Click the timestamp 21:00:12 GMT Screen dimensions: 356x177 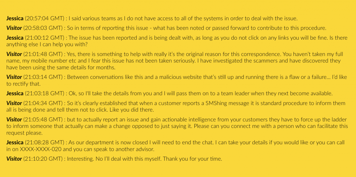[43, 38]
